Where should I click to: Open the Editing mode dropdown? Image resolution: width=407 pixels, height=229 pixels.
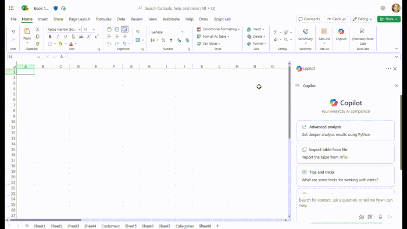tap(363, 19)
